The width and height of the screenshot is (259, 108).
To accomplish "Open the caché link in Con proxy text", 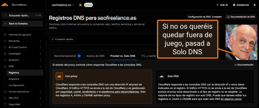I will pos(77,92).
